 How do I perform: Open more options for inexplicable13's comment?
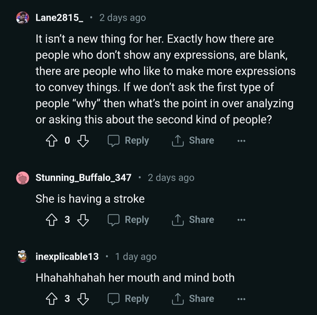pos(241,299)
